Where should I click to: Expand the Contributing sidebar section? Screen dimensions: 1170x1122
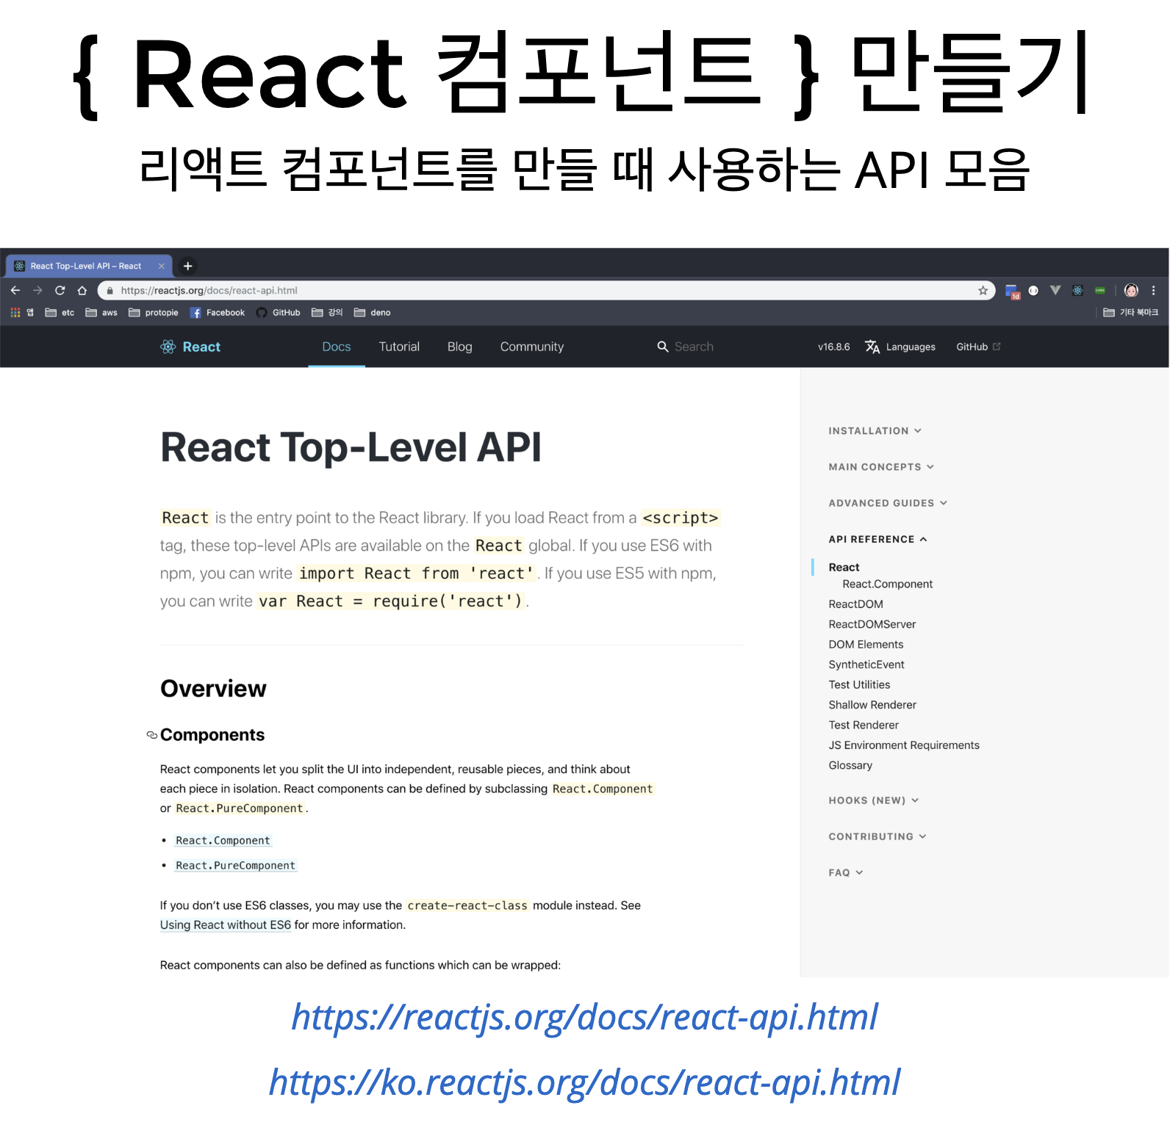877,836
